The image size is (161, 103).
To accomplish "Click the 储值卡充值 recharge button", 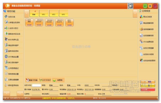I will 32,80.
